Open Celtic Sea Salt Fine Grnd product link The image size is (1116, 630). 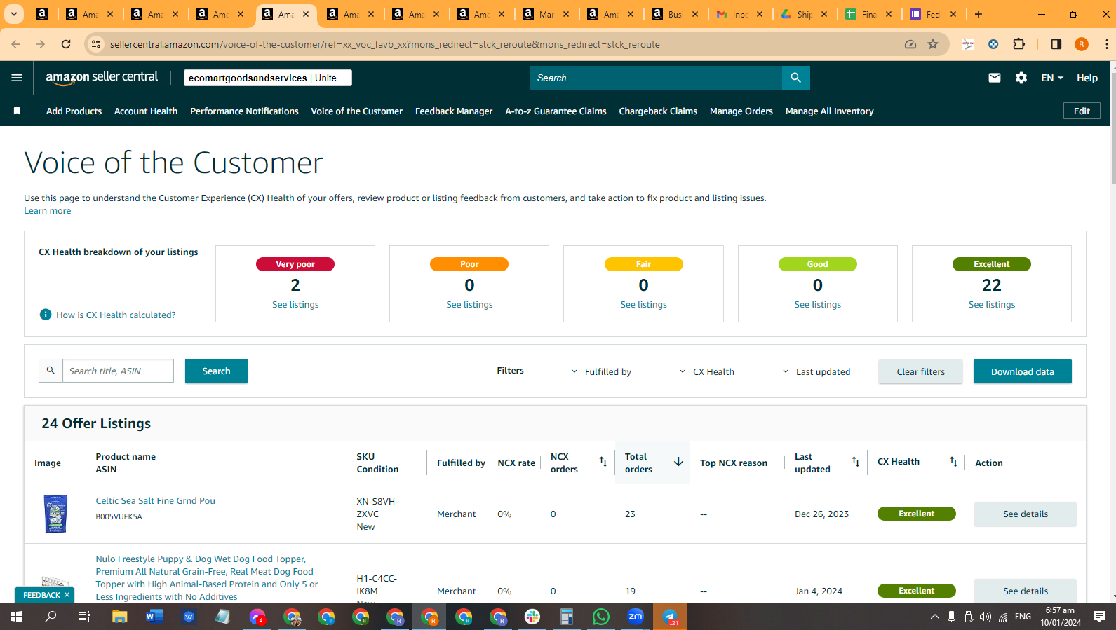156,501
